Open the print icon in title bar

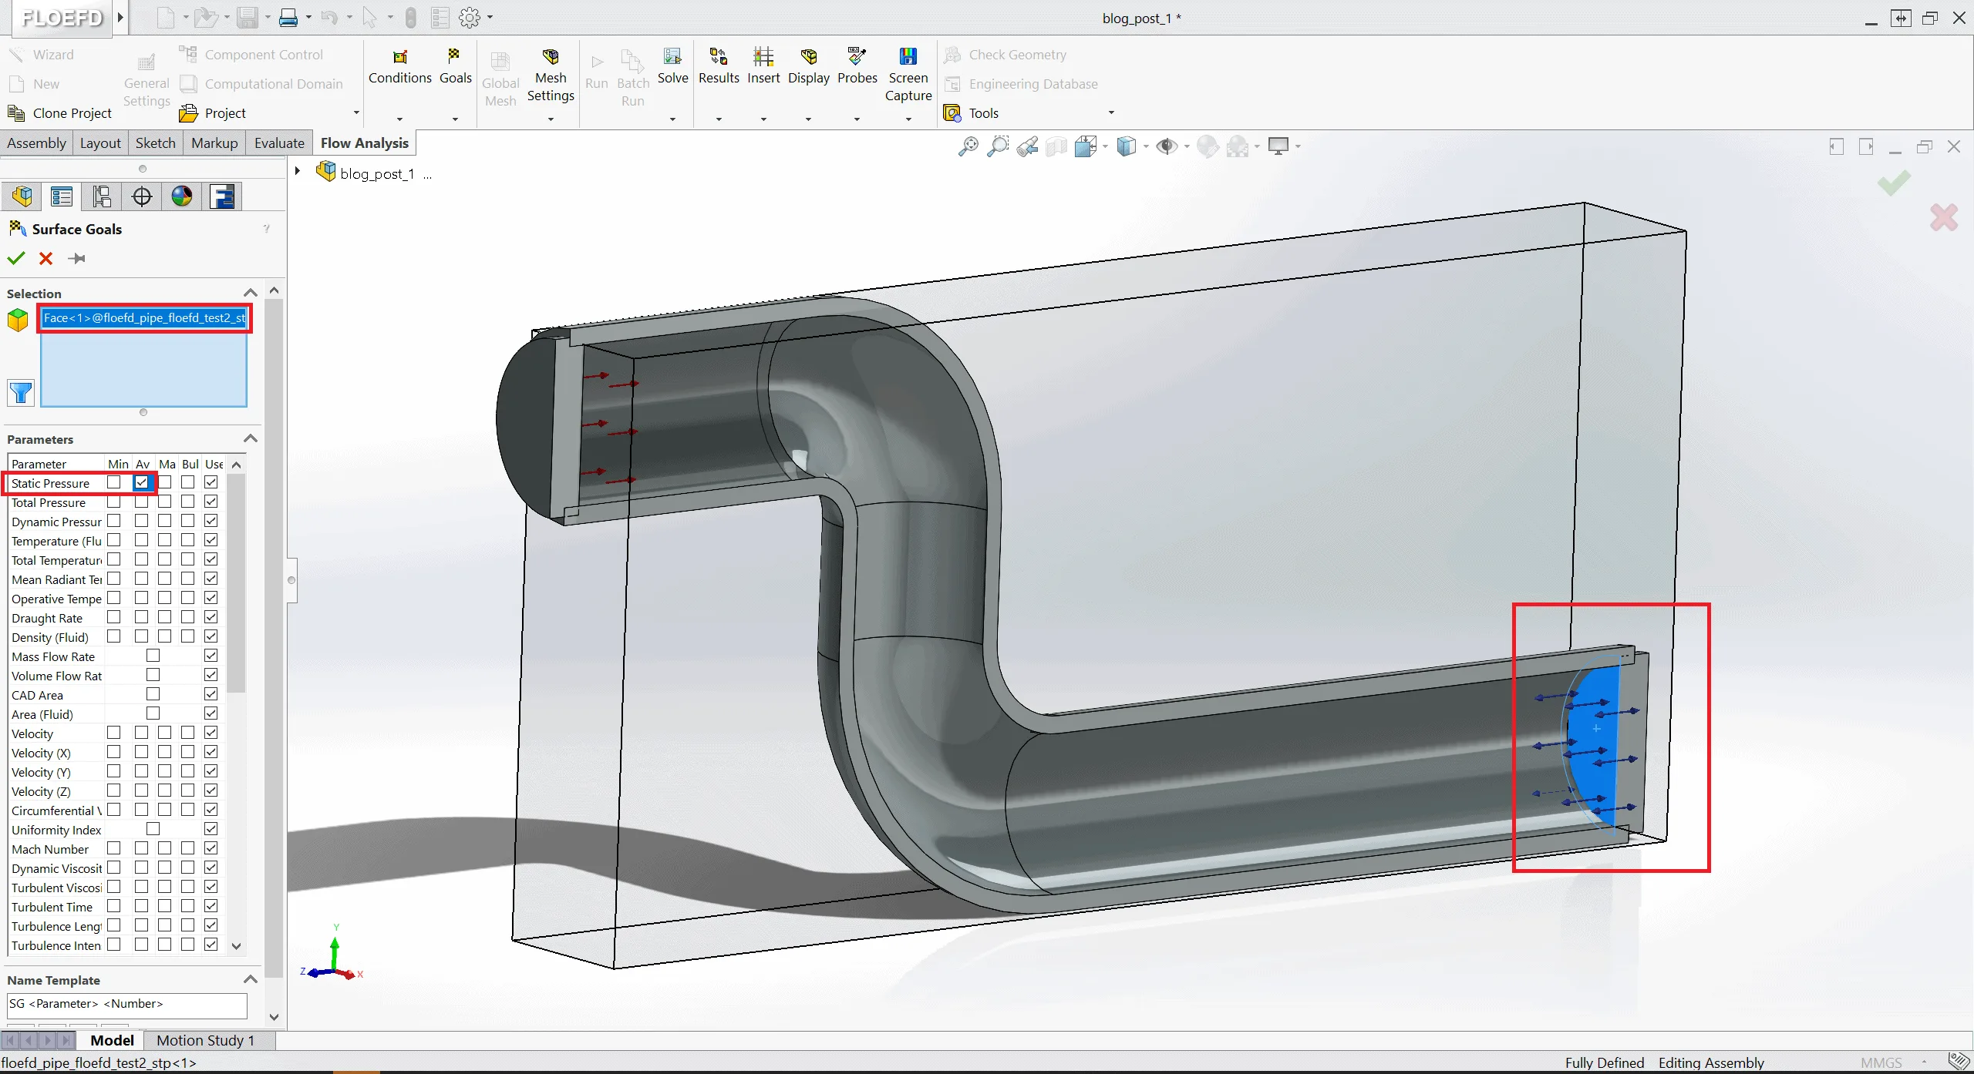pos(288,17)
